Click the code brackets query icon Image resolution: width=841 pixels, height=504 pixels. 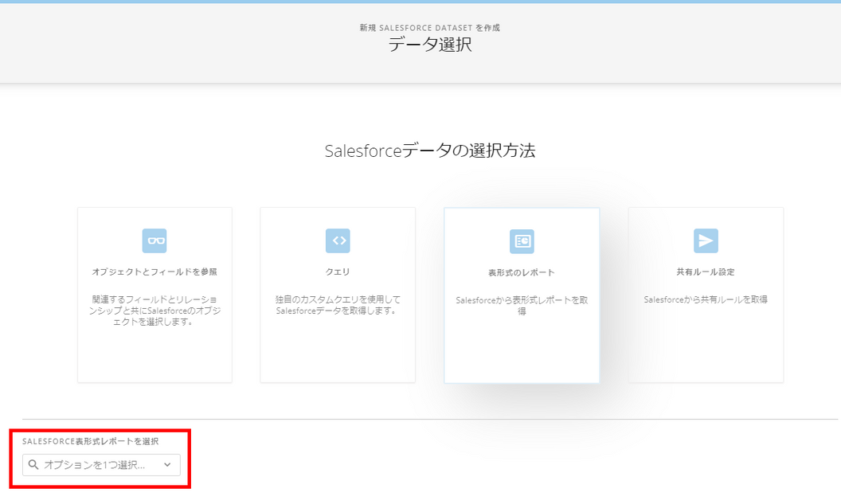click(x=338, y=240)
